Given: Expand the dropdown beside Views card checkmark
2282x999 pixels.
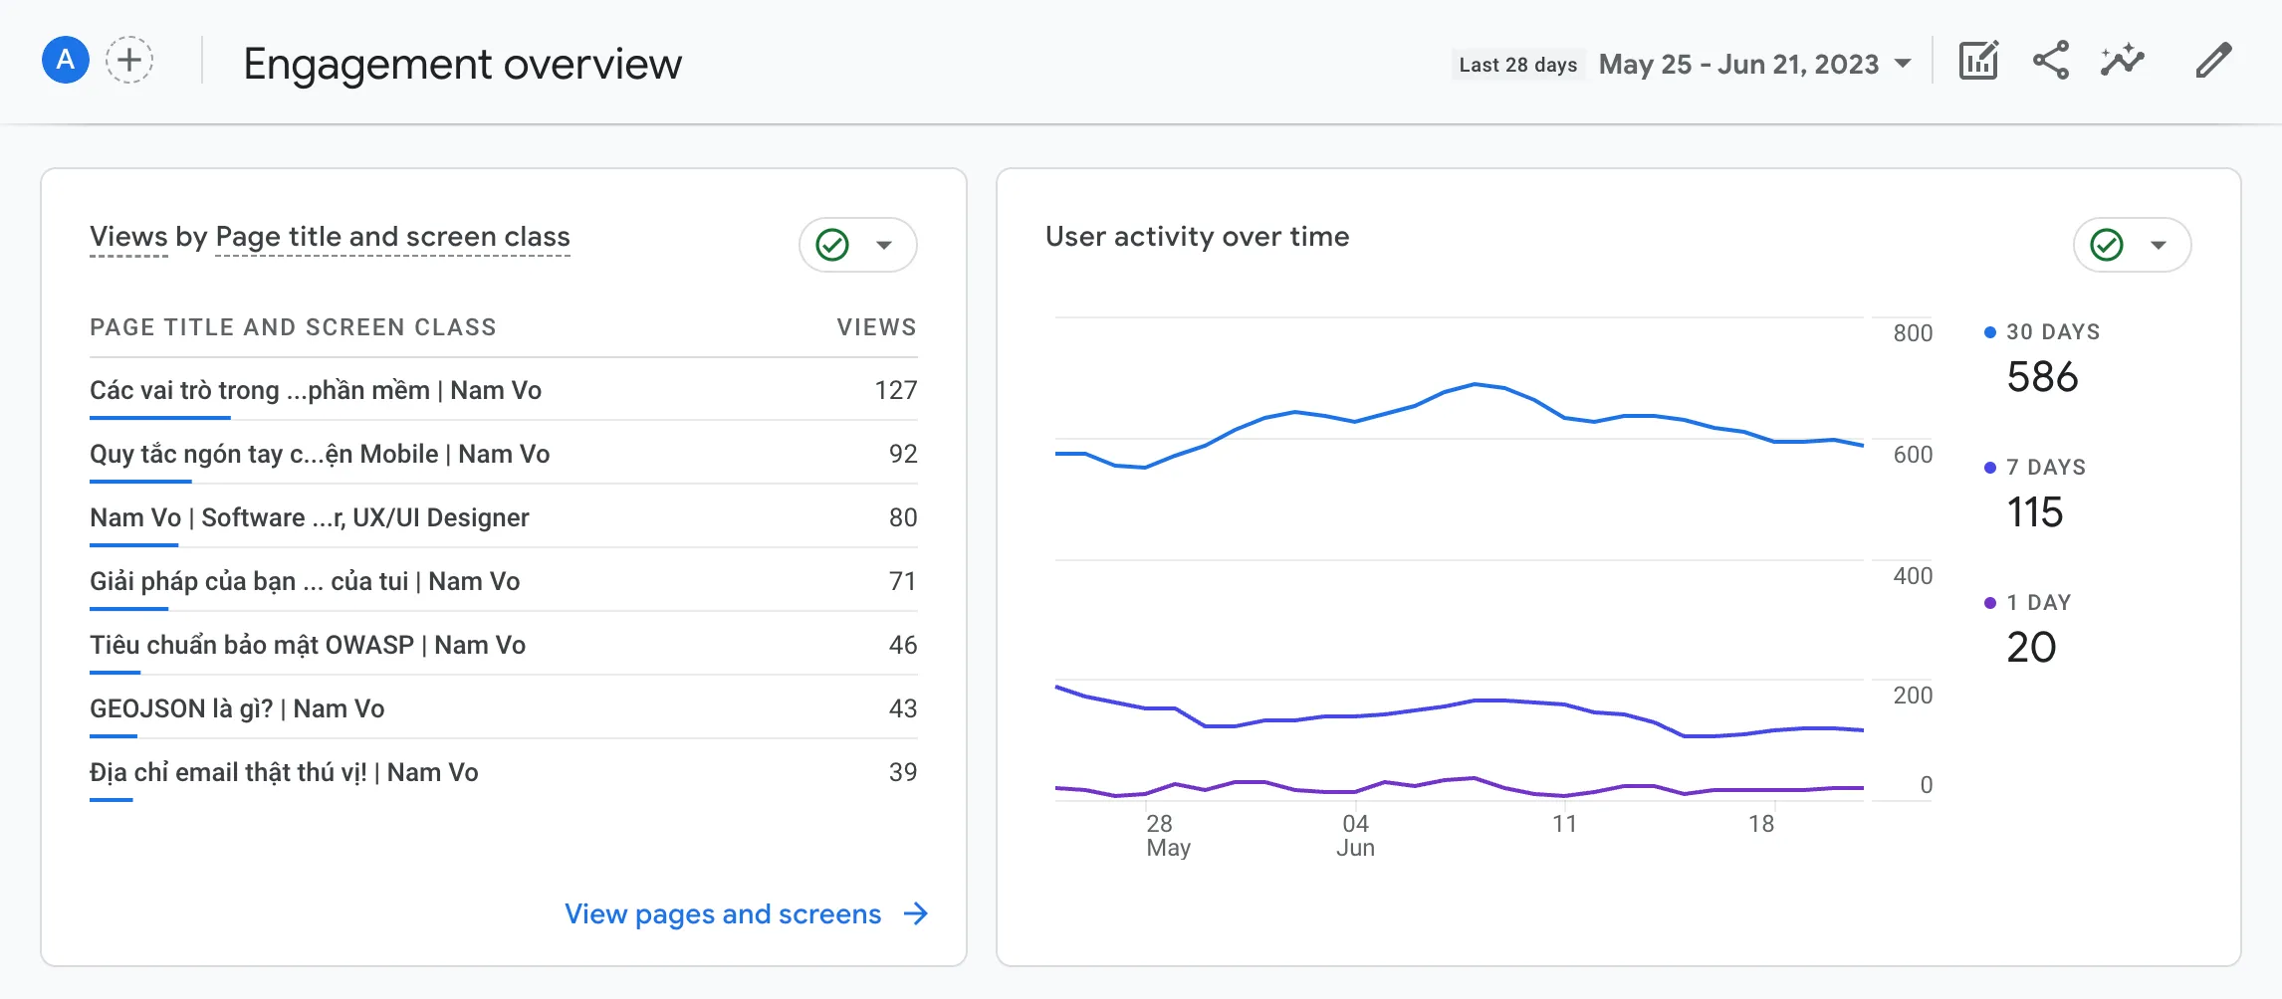Looking at the screenshot, I should click(883, 244).
